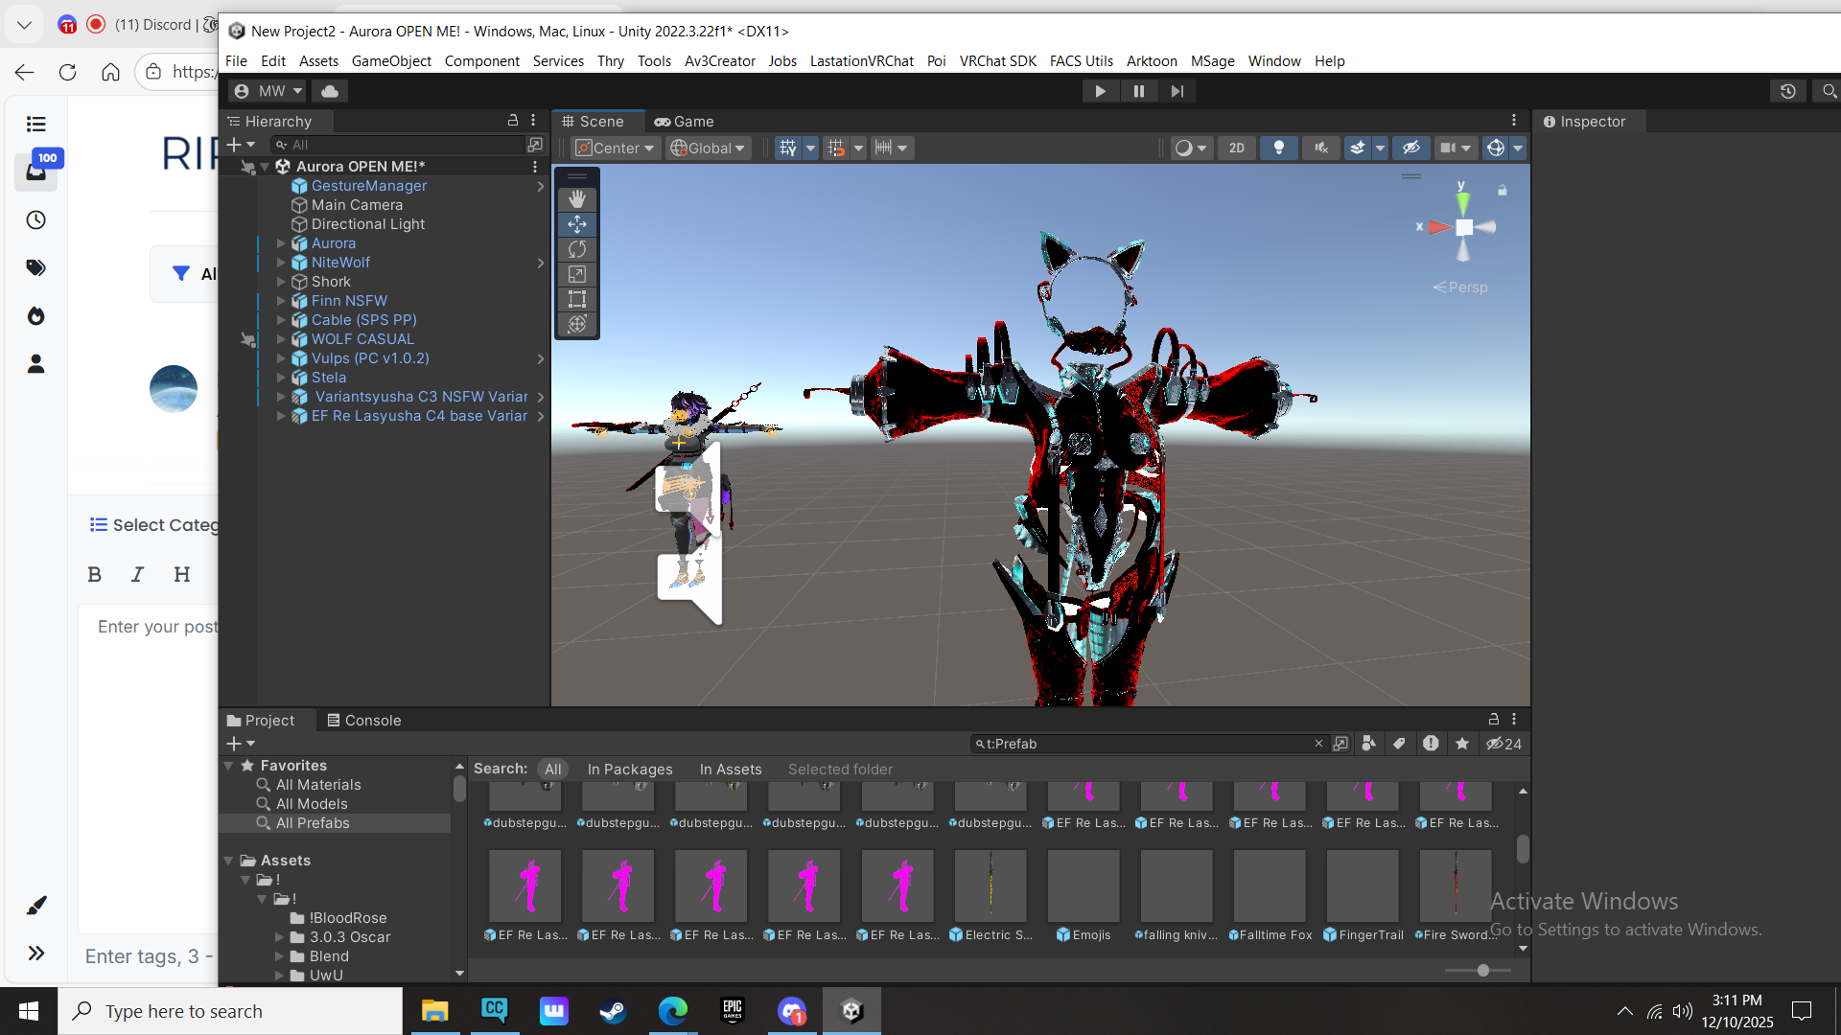
Task: Select the Hand (view) tool
Action: click(577, 199)
